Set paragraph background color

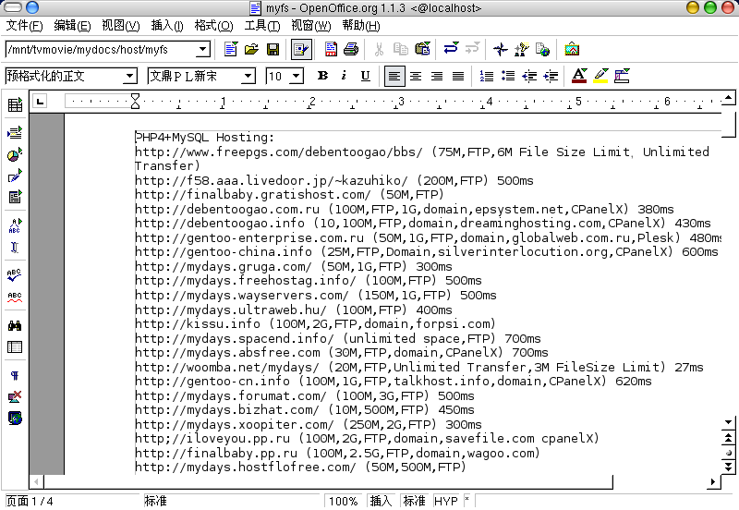tap(622, 76)
